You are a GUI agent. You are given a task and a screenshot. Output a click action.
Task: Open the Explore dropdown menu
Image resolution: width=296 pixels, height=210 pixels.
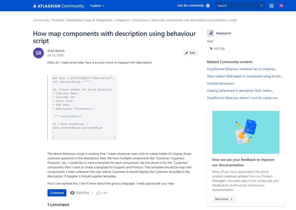coord(97,6)
